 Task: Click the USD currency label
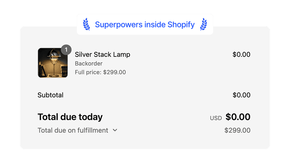(x=216, y=118)
